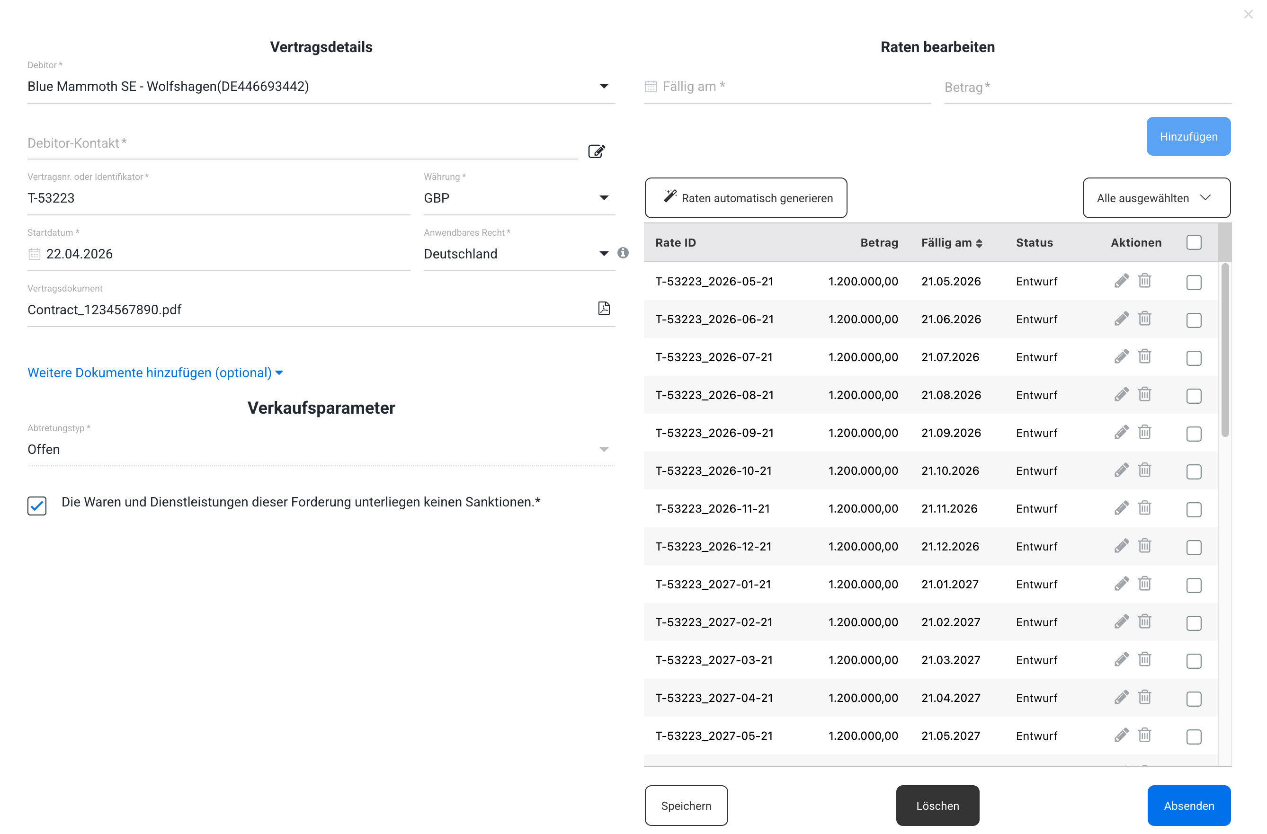Open the Währung dropdown showing GBP
The image size is (1267, 834).
click(x=519, y=198)
